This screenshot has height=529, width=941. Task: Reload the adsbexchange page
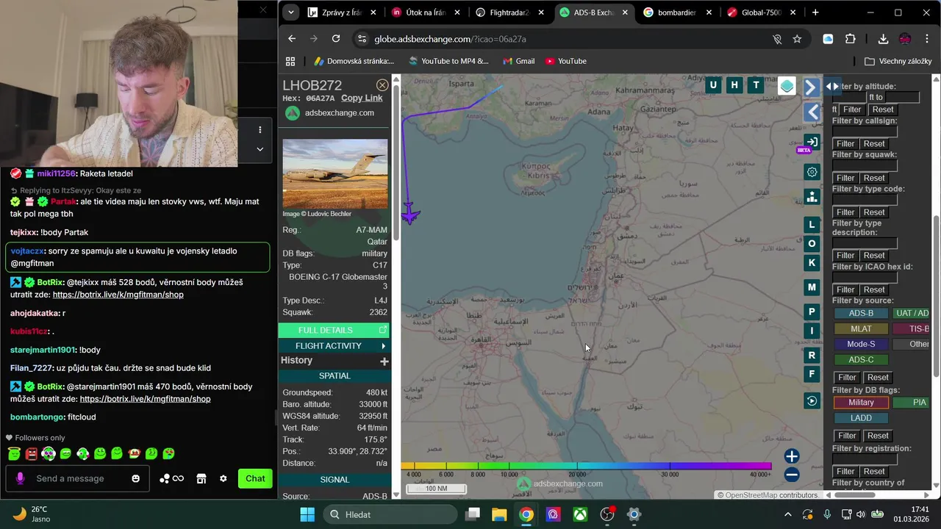pyautogui.click(x=336, y=39)
